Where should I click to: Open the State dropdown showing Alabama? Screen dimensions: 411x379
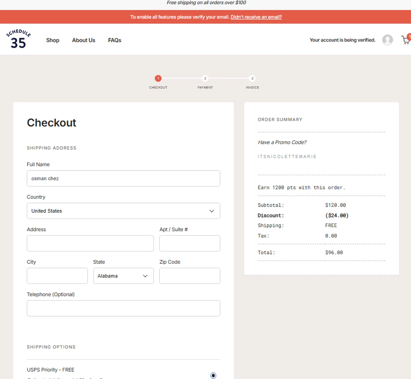pos(124,276)
